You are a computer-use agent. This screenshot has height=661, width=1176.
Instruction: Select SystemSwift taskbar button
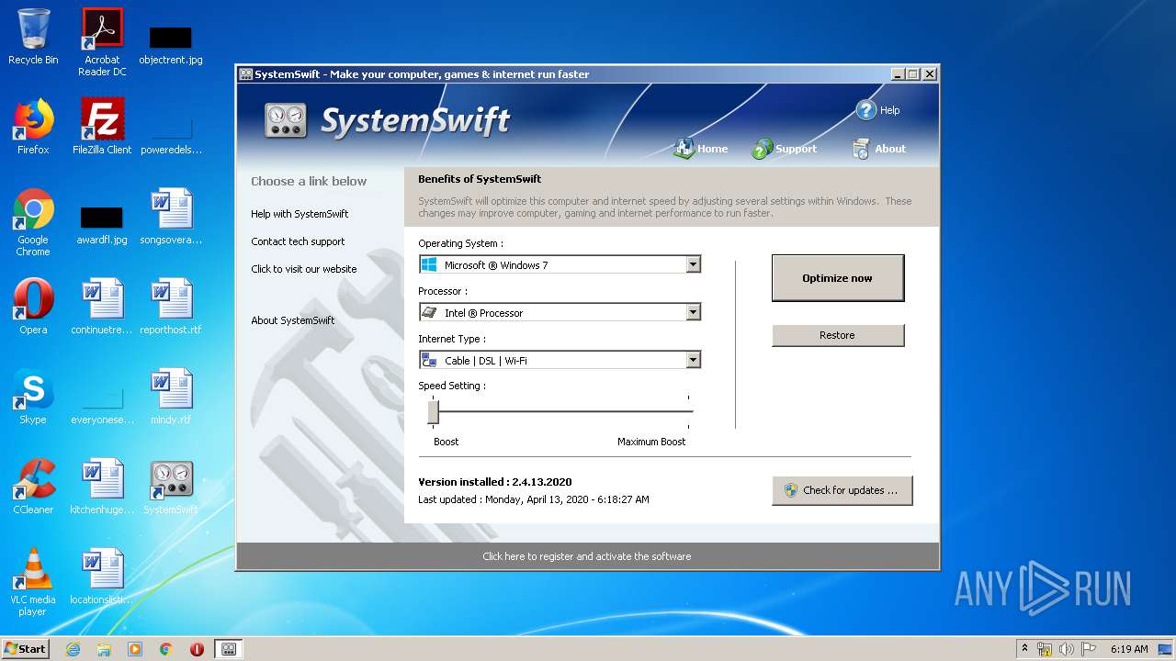[229, 649]
